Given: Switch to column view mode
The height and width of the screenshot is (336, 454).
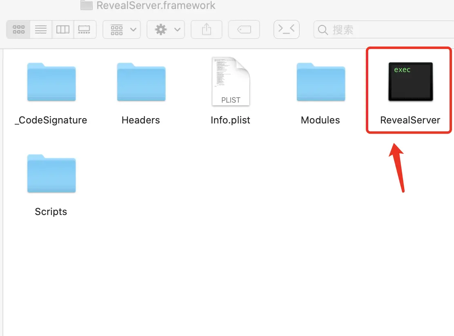Looking at the screenshot, I should 63,29.
